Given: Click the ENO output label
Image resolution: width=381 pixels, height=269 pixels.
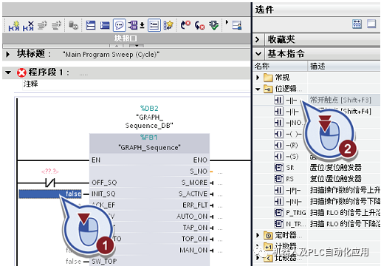Looking at the screenshot, I should pyautogui.click(x=200, y=160).
